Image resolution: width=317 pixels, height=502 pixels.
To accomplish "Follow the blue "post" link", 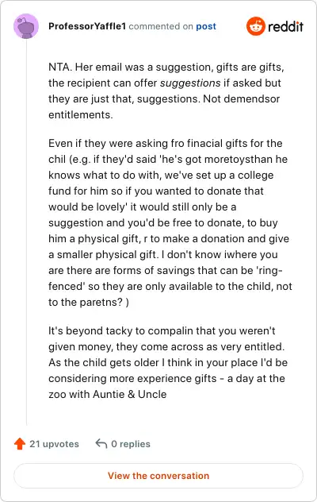I will (206, 26).
